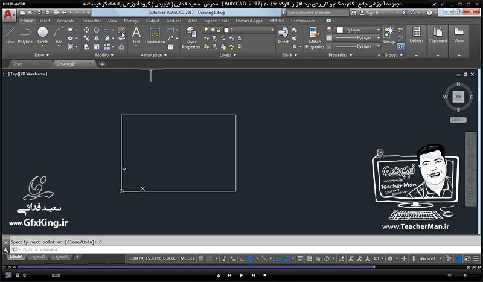Select the Fillet tool

107,38
